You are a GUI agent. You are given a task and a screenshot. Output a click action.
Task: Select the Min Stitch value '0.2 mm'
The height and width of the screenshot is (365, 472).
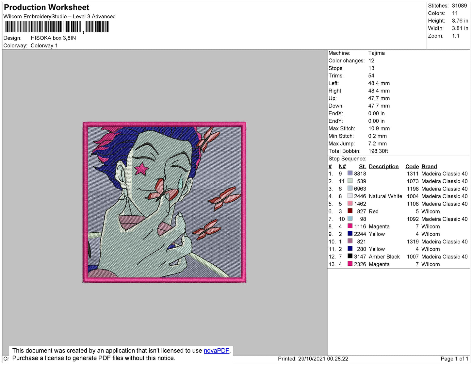378,136
